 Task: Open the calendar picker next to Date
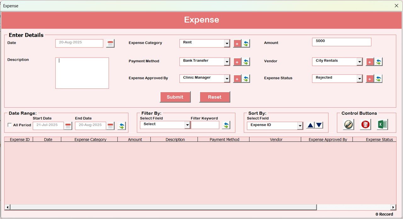(110, 43)
